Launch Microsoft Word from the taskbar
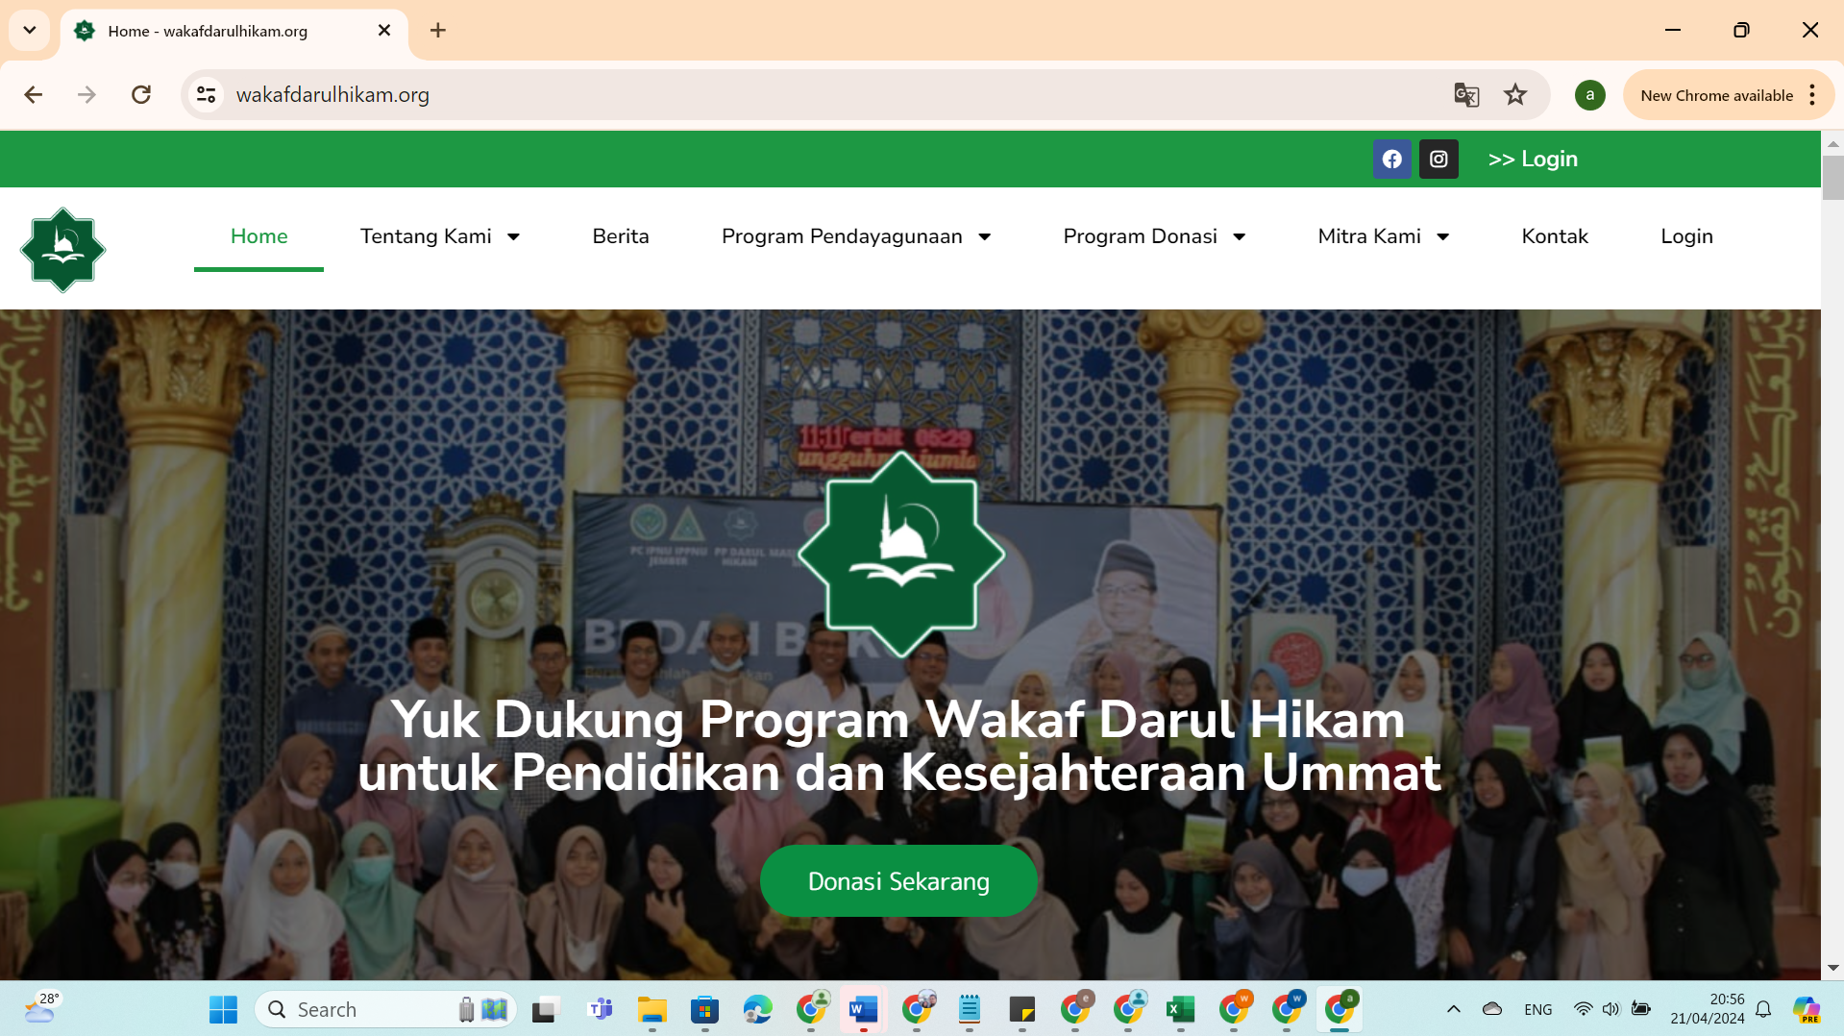 (x=863, y=1009)
